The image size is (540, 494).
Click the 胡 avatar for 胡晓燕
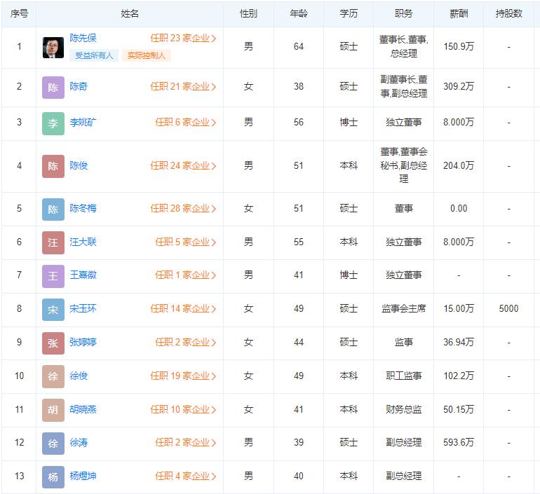point(53,410)
